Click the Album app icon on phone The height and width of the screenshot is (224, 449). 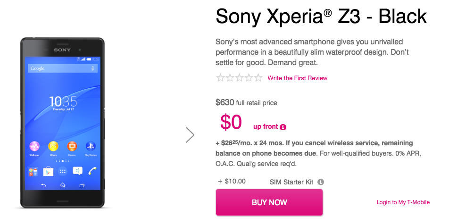click(53, 147)
